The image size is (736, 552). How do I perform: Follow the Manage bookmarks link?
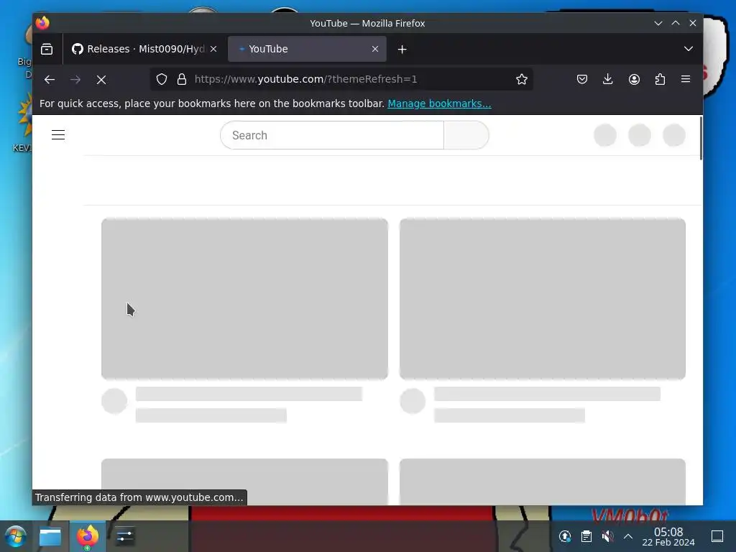pyautogui.click(x=439, y=103)
